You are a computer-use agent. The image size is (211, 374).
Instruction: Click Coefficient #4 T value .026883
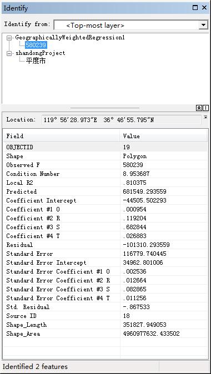pos(134,236)
